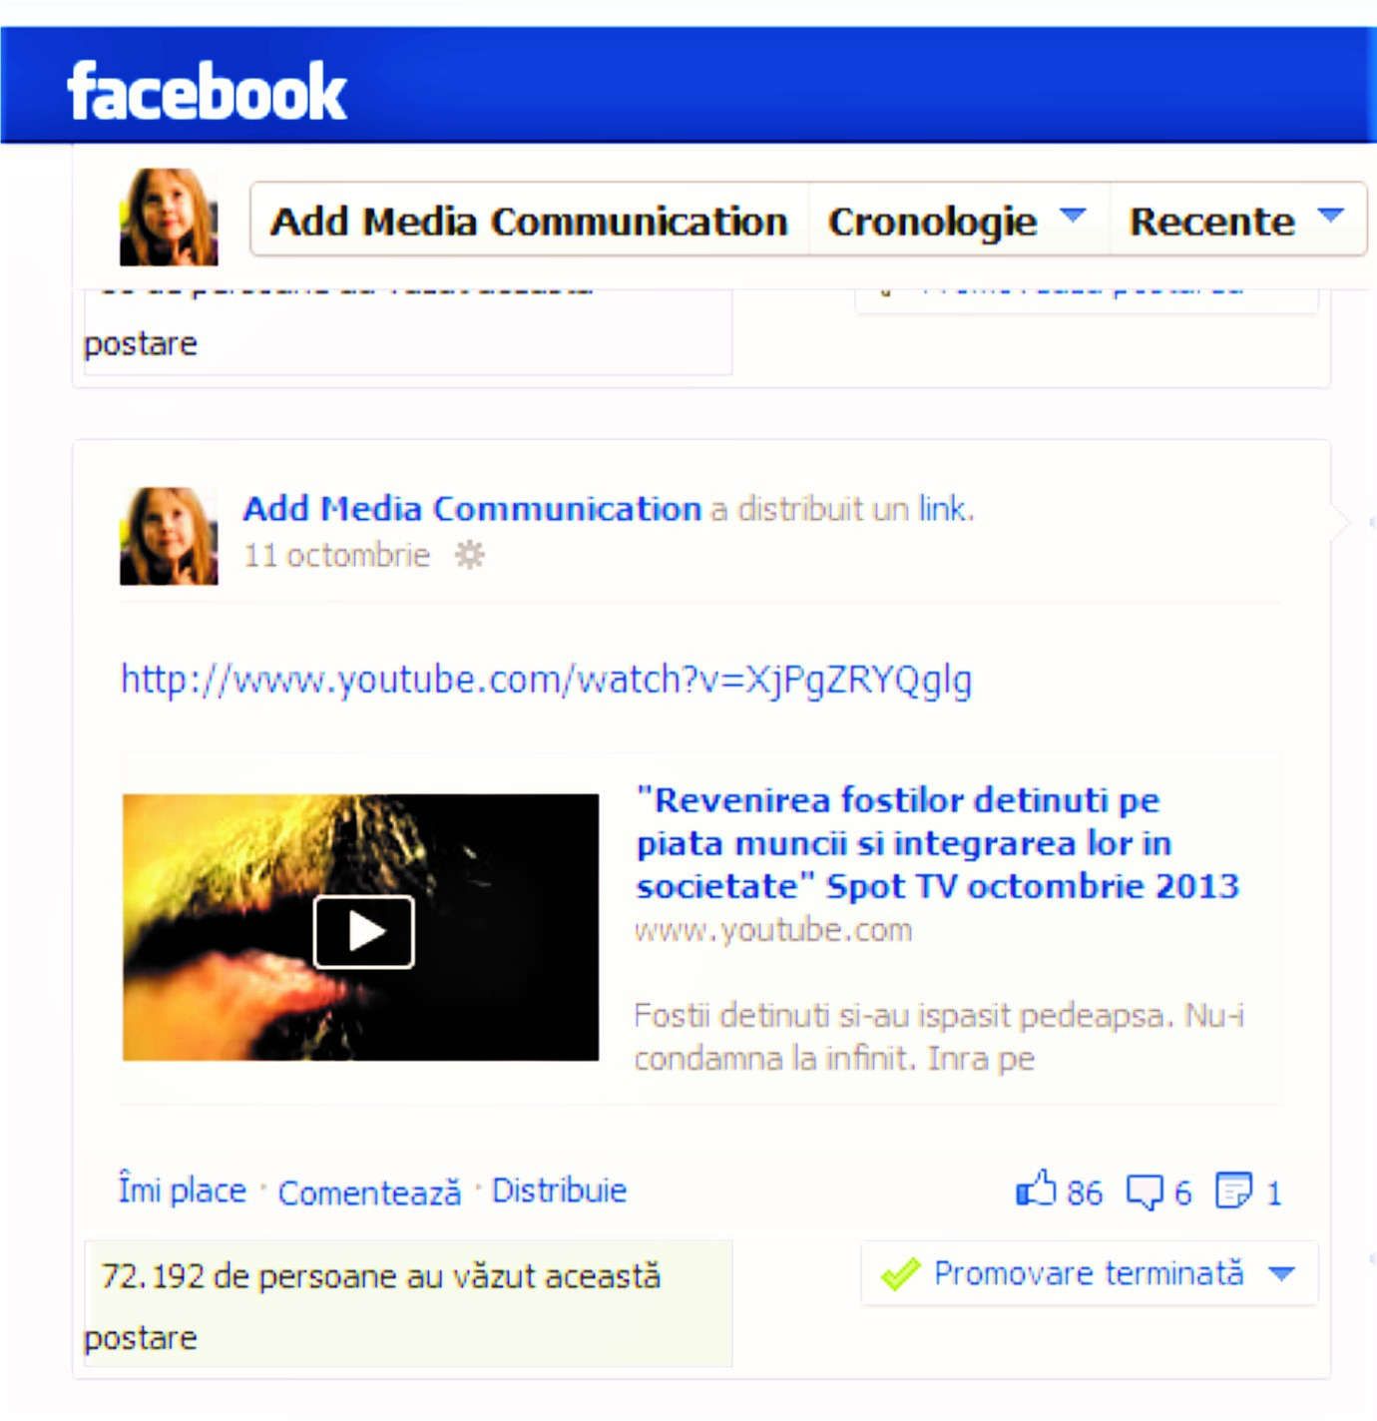Click the green checkmark promotion icon
The height and width of the screenshot is (1421, 1377).
[900, 1273]
